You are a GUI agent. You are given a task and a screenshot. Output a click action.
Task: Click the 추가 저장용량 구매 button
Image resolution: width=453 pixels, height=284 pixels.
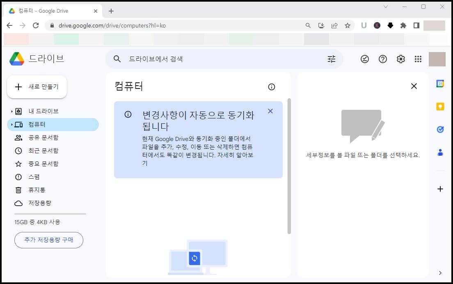pyautogui.click(x=49, y=240)
